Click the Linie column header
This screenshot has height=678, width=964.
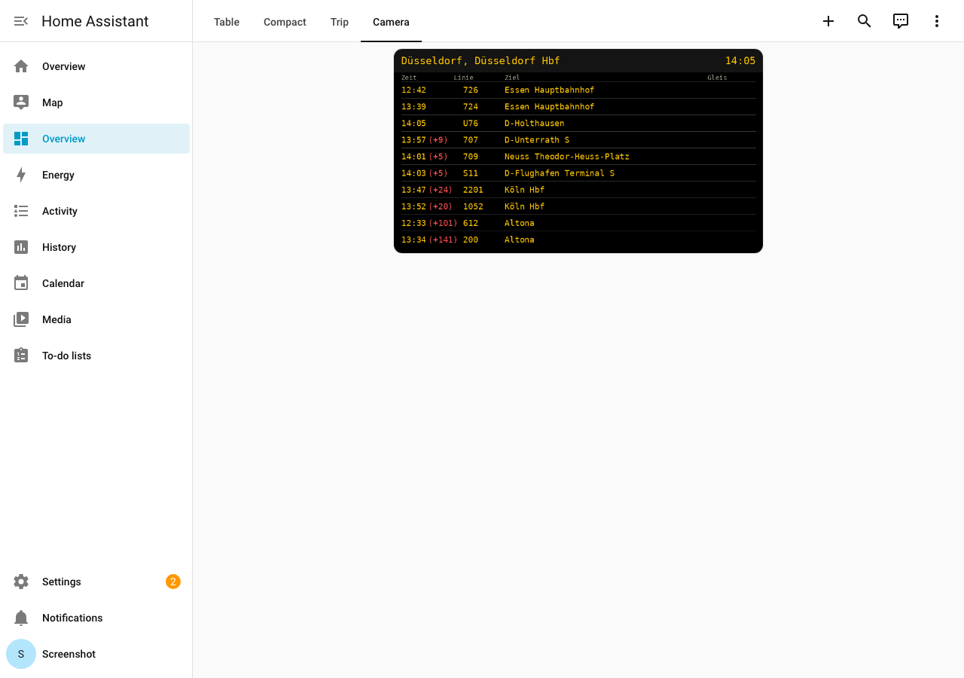(463, 78)
